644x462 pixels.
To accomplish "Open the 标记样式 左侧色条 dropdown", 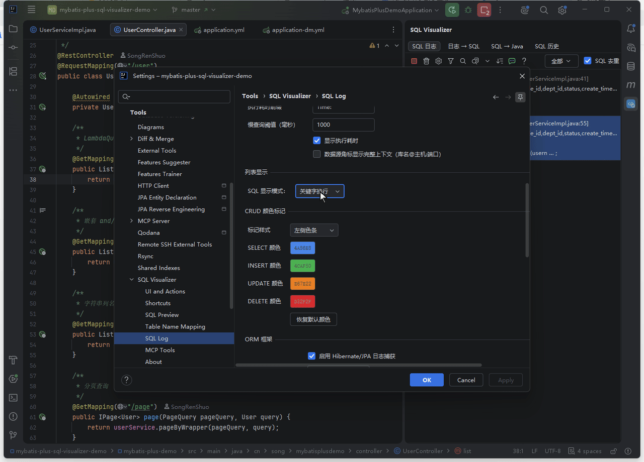I will point(314,230).
